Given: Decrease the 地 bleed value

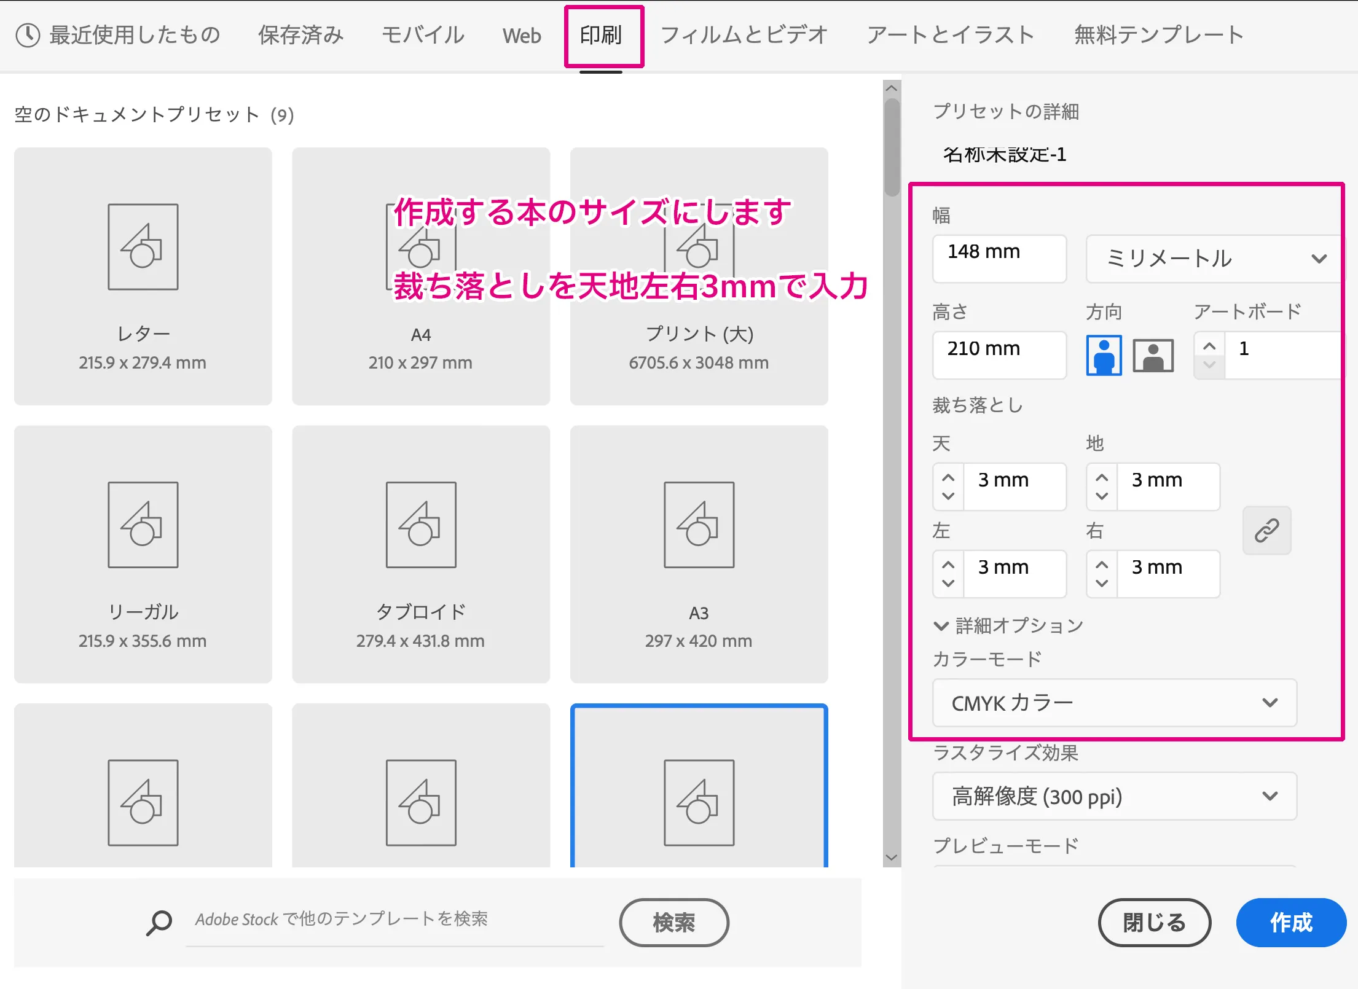Looking at the screenshot, I should click(x=1102, y=496).
